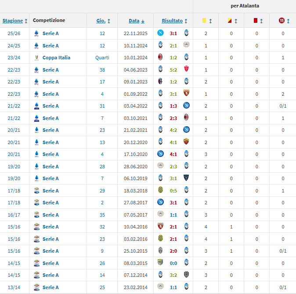
Task: Open Monza crest in the 04.06.2023 match
Action: (186, 70)
